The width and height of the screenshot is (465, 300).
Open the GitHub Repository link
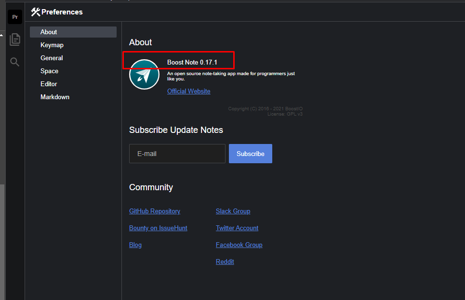point(155,211)
